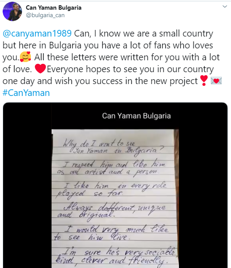Click the handwritten line "I respect him and like him"
The width and height of the screenshot is (231, 268).
114,165
